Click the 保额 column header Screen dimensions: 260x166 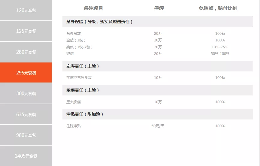[x=159, y=8]
